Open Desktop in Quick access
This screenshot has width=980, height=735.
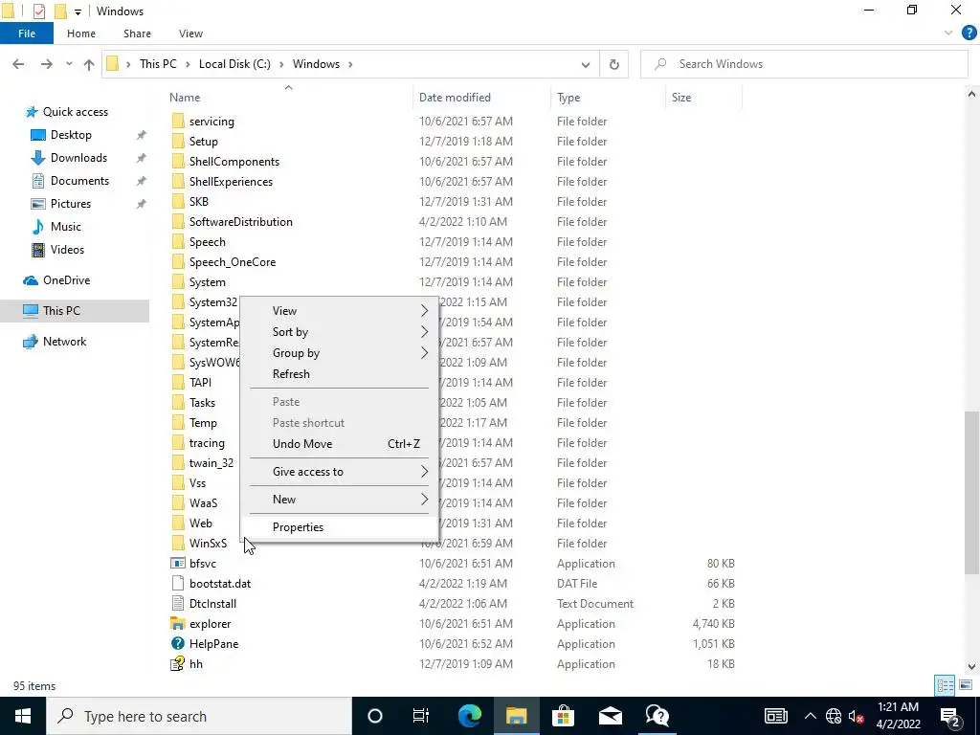(x=71, y=134)
